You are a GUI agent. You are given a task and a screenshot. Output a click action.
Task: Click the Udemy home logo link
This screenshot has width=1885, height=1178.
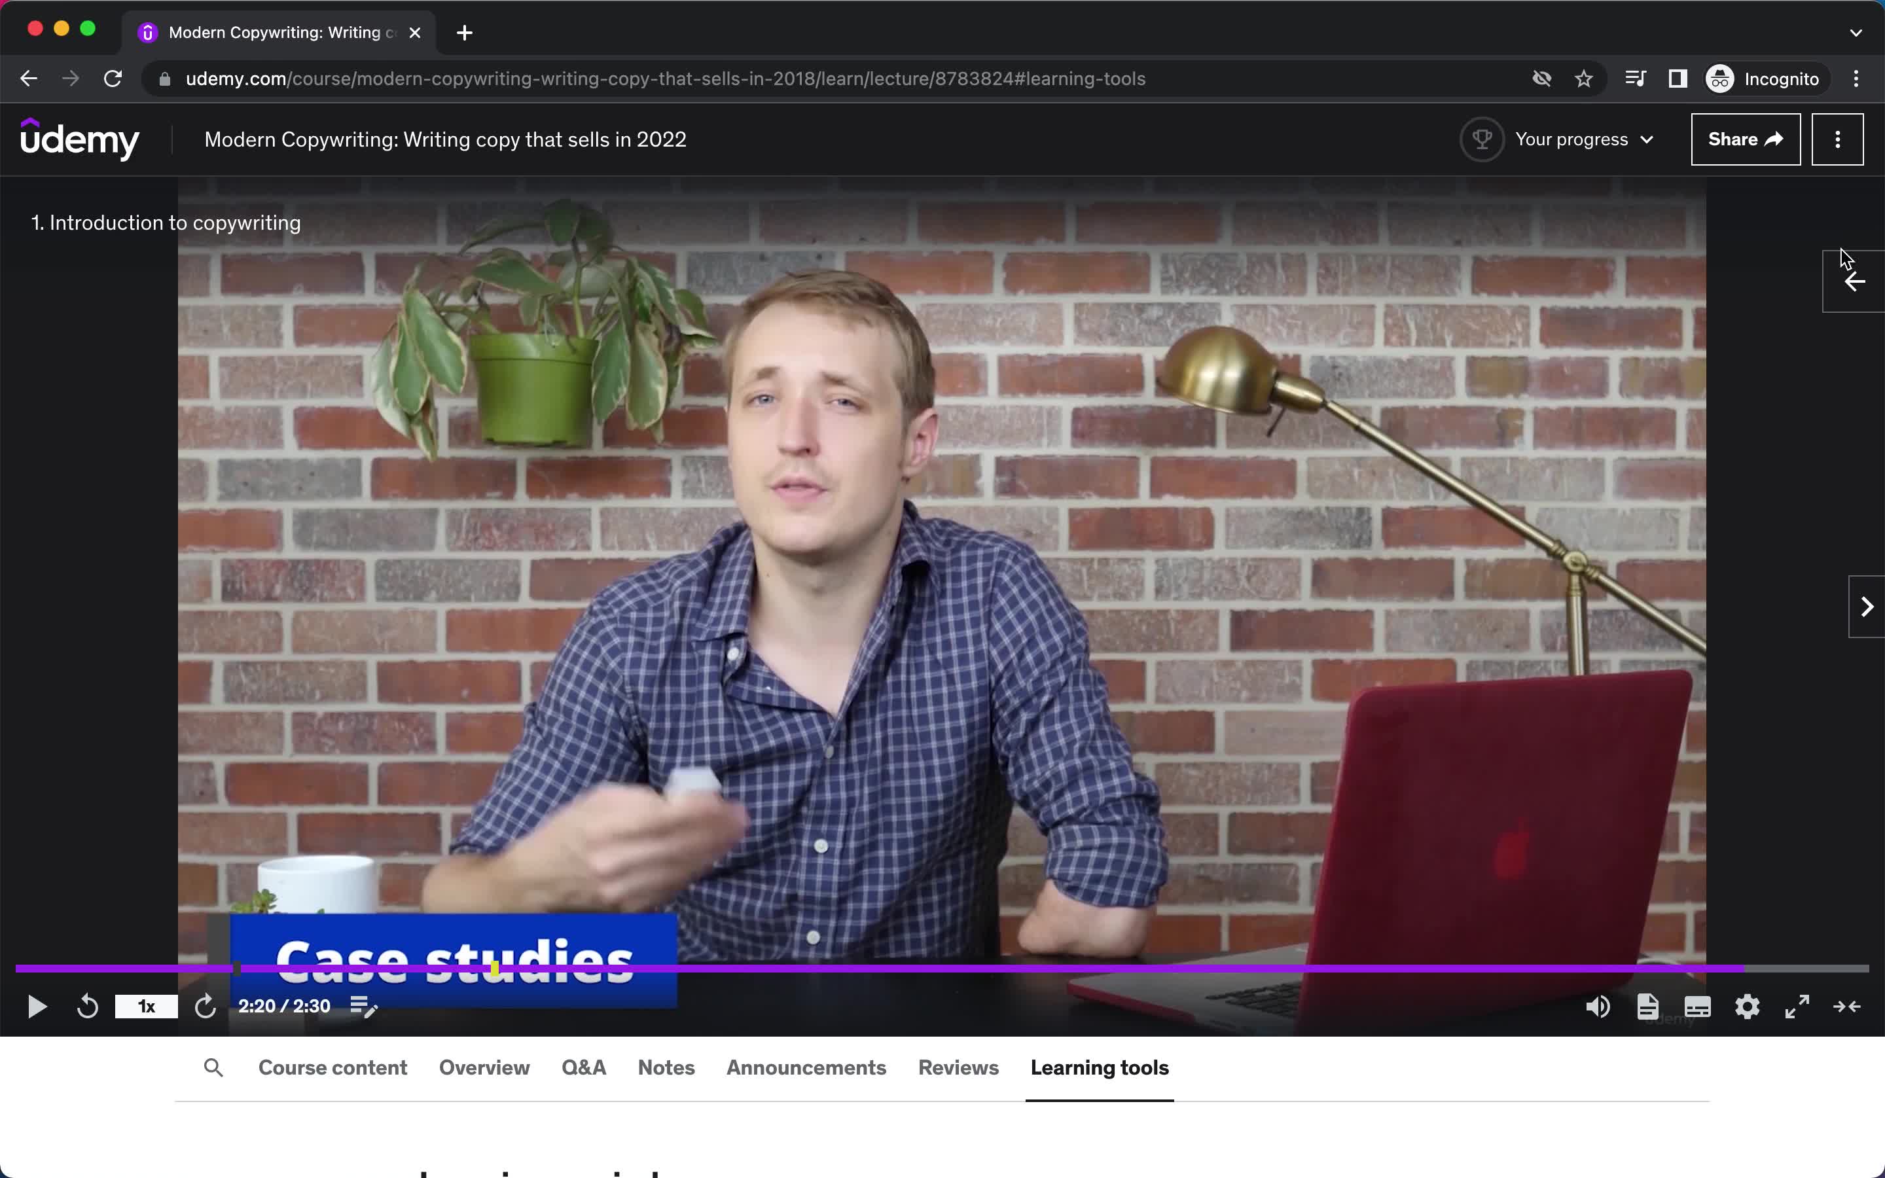[x=79, y=140]
